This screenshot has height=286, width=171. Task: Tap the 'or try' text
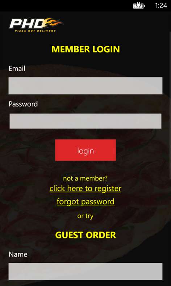85,216
